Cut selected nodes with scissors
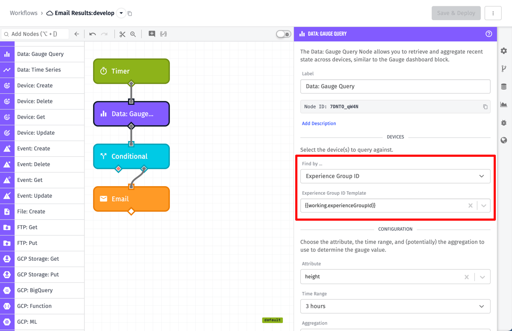 coord(122,34)
